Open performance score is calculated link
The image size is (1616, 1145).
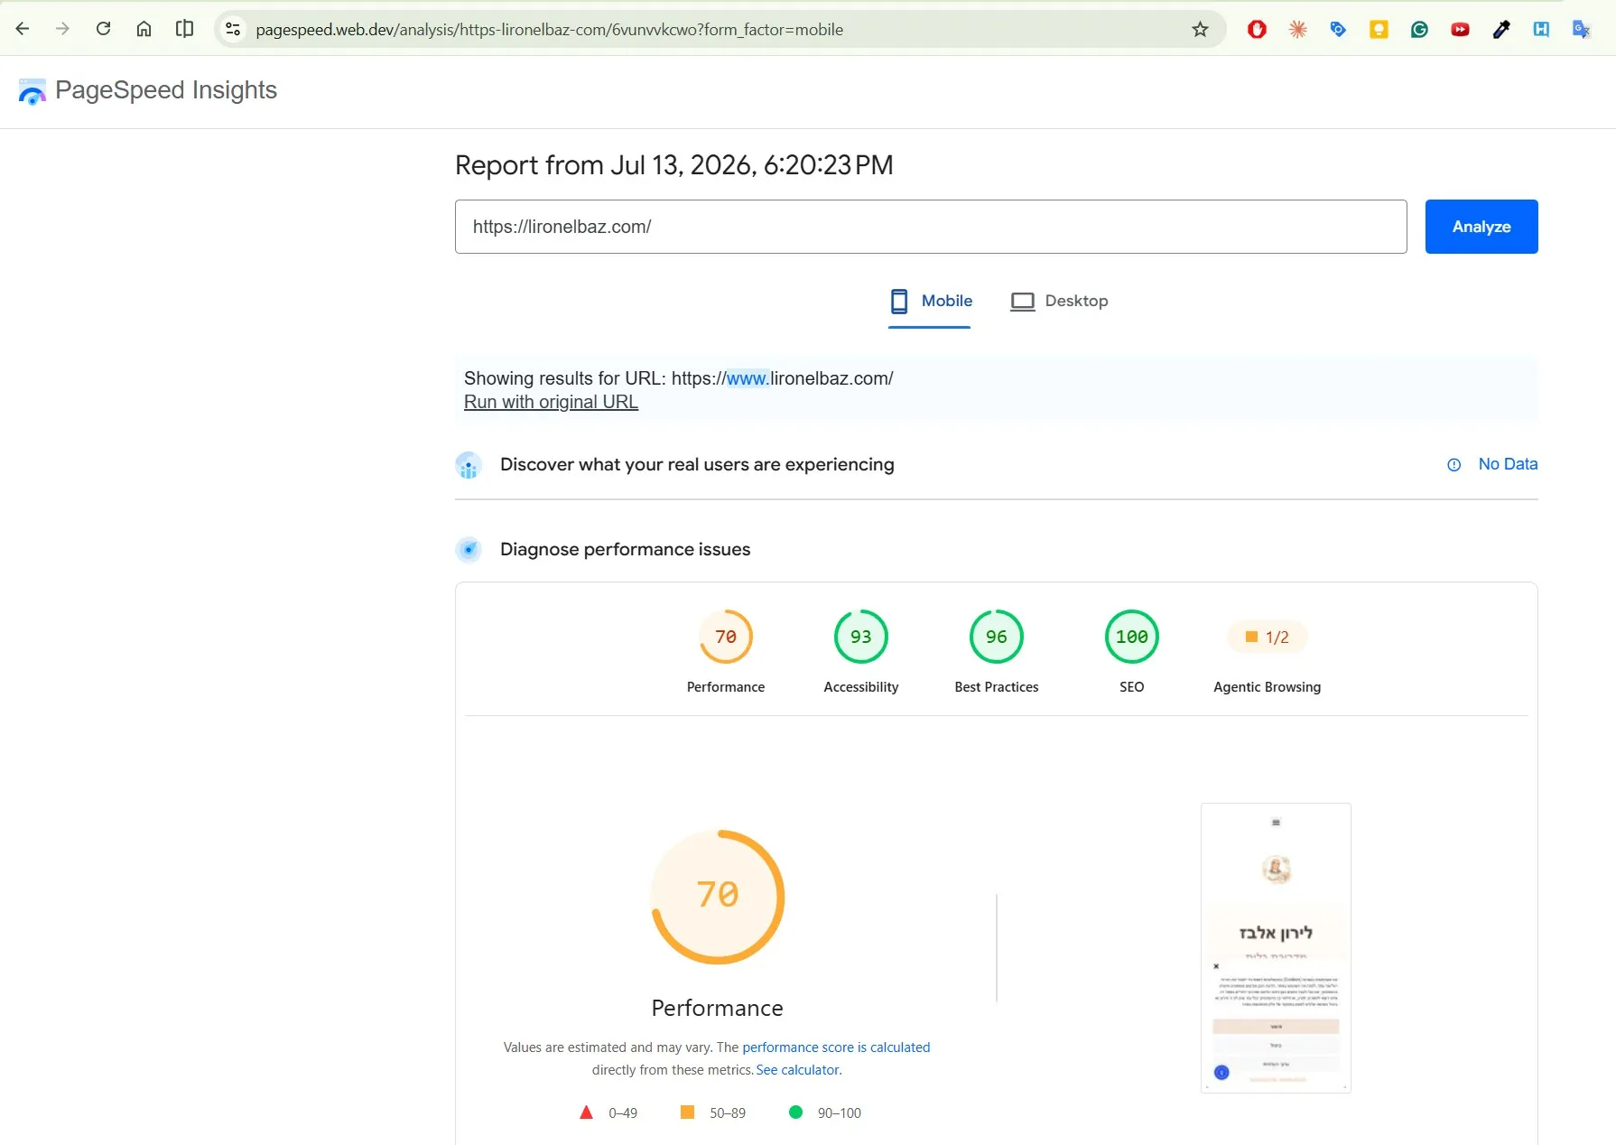pos(836,1047)
